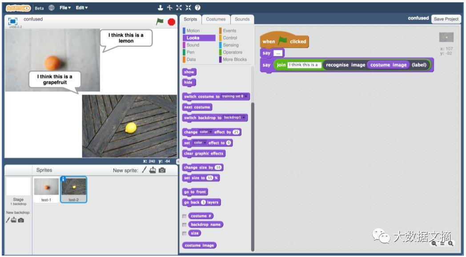Screen dimensions: 466x257
Task: Select the Duplicate stamp tool
Action: (x=160, y=8)
